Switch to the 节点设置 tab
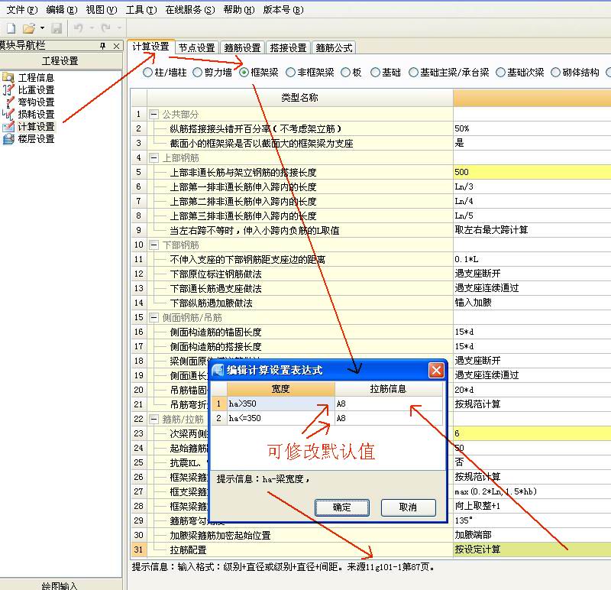Viewport: 611px width, 590px height. [x=197, y=47]
